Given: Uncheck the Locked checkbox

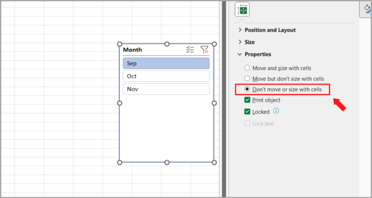Looking at the screenshot, I should (x=247, y=111).
